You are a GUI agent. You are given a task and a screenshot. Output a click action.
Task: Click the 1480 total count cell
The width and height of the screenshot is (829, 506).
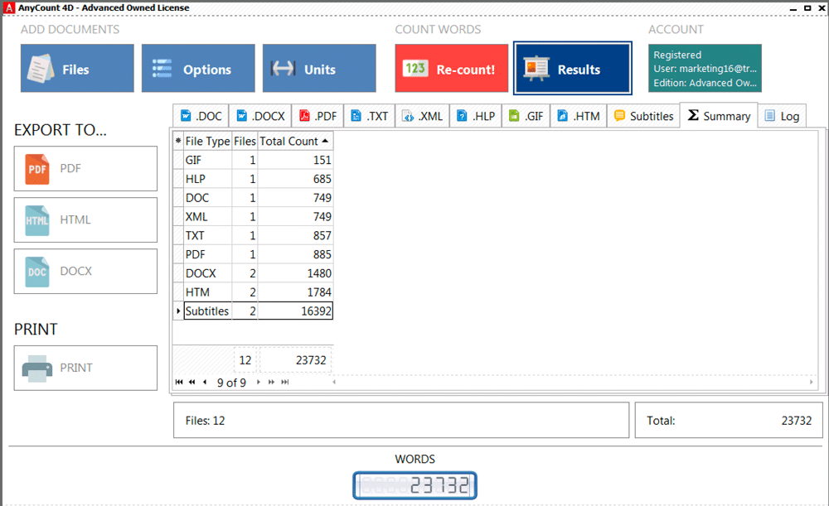[295, 273]
